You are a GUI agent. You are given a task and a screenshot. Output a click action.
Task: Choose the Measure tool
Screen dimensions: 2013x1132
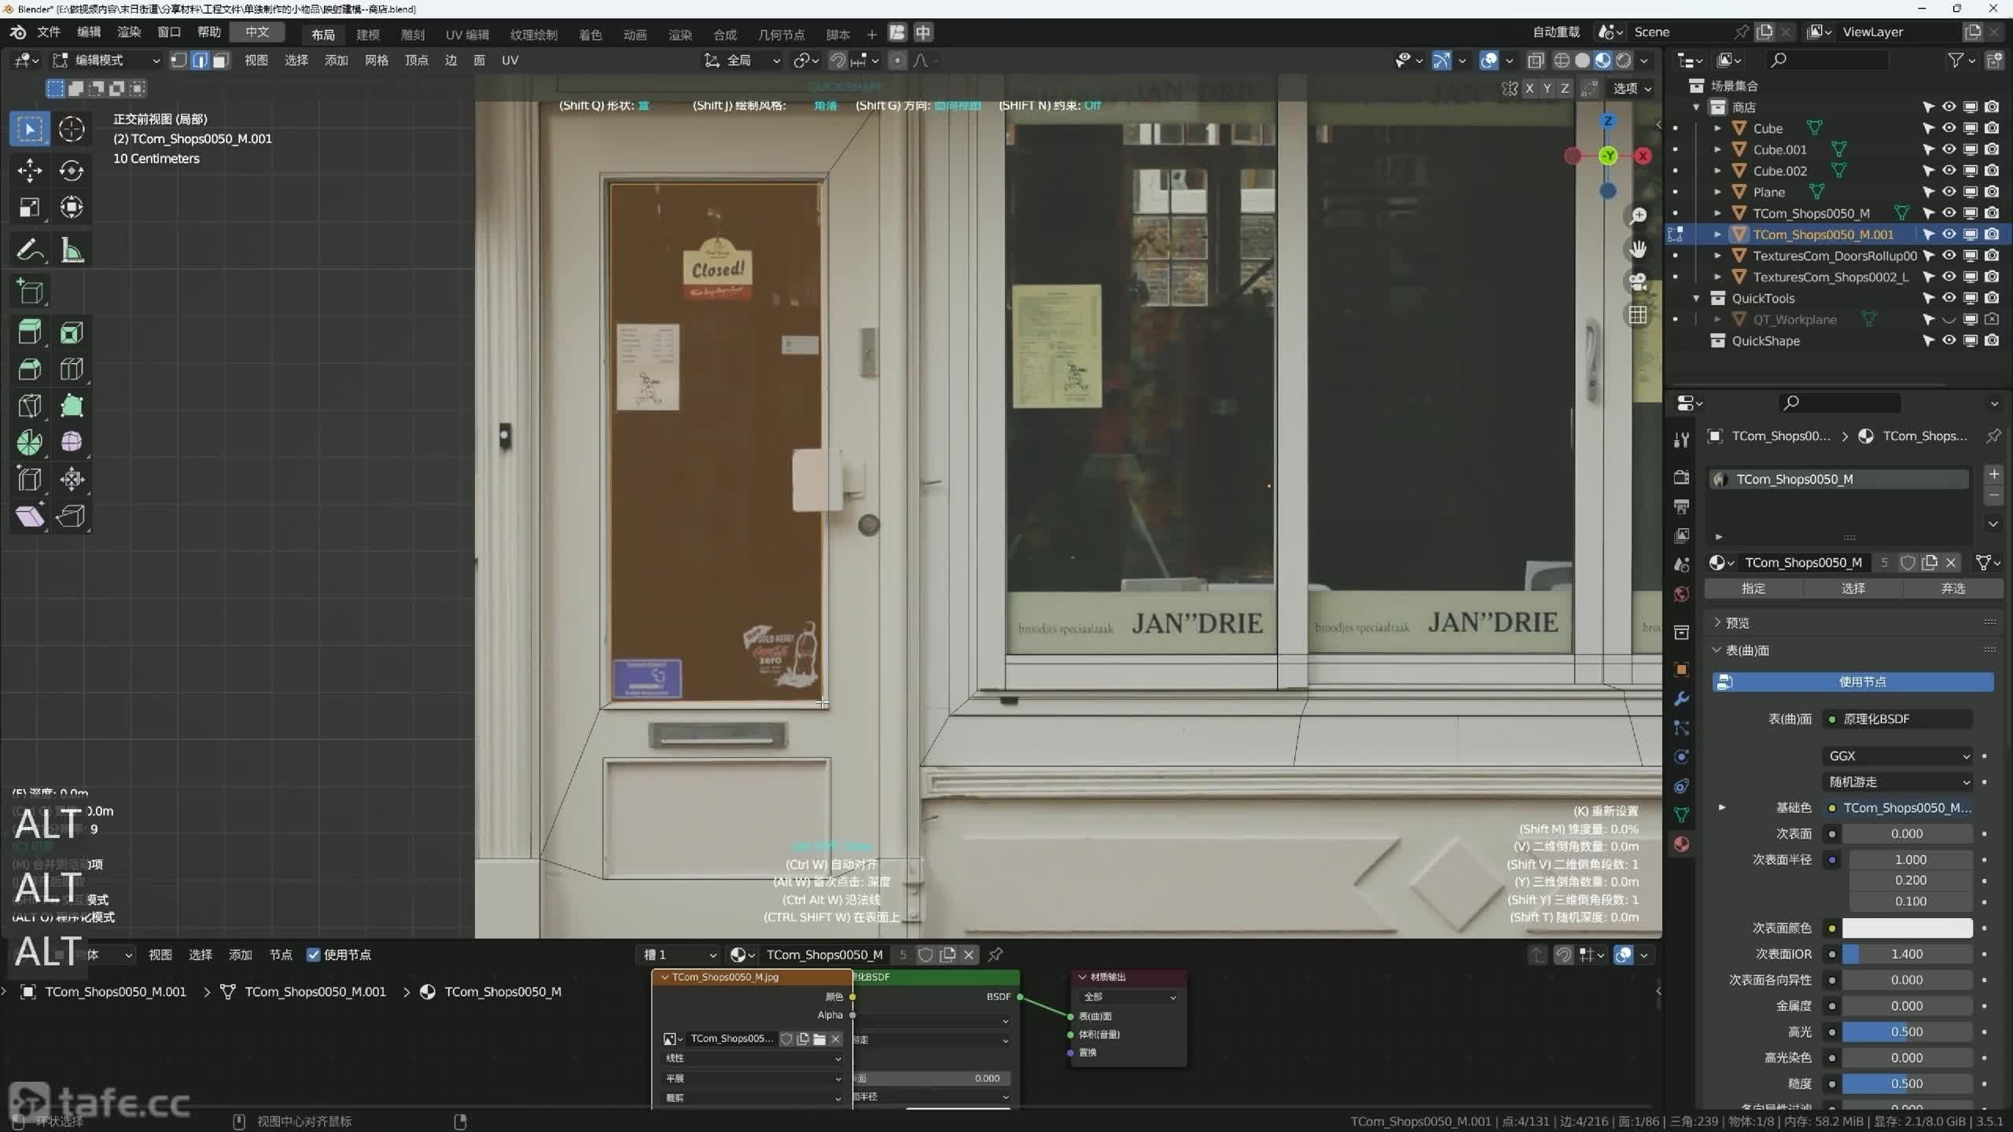click(72, 251)
